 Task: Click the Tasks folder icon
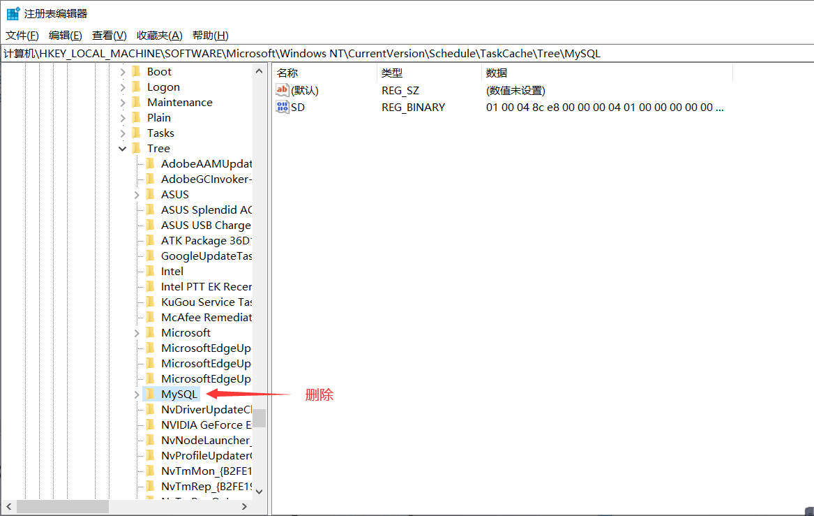[x=137, y=133]
